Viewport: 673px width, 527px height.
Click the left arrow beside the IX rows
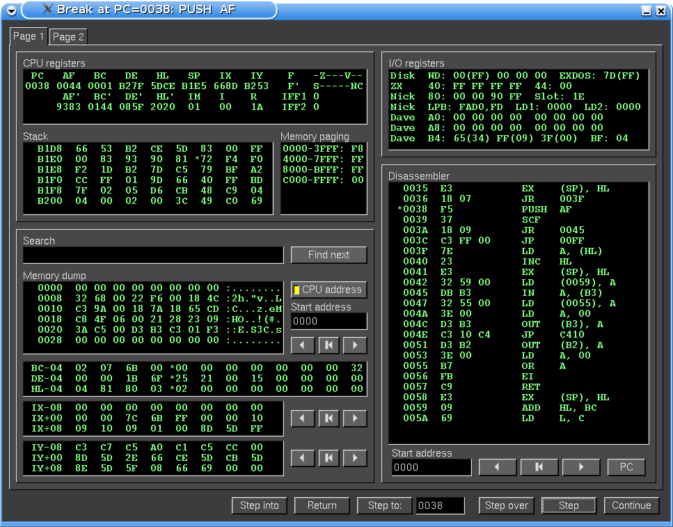pyautogui.click(x=301, y=418)
